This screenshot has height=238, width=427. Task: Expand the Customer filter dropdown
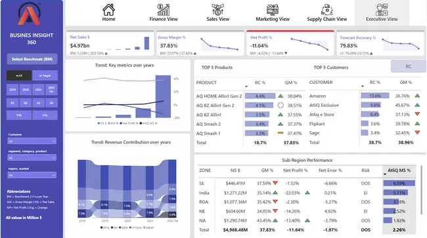pos(32,141)
